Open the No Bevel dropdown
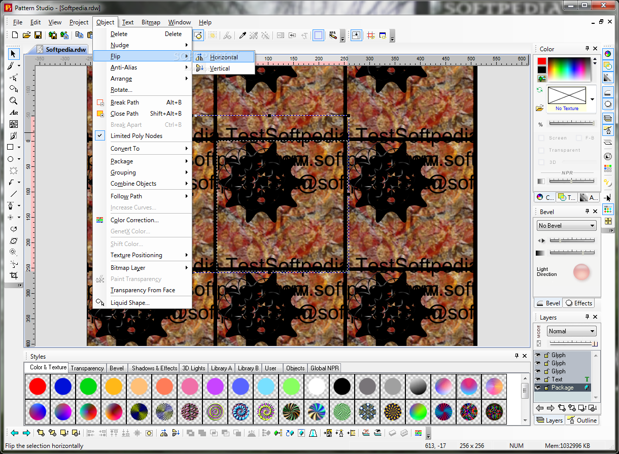 point(567,226)
